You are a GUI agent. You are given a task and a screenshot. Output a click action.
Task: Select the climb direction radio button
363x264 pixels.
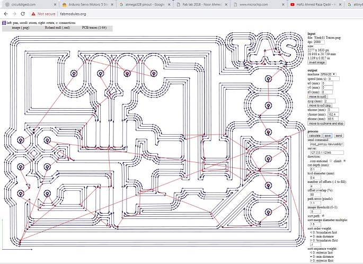(x=344, y=161)
